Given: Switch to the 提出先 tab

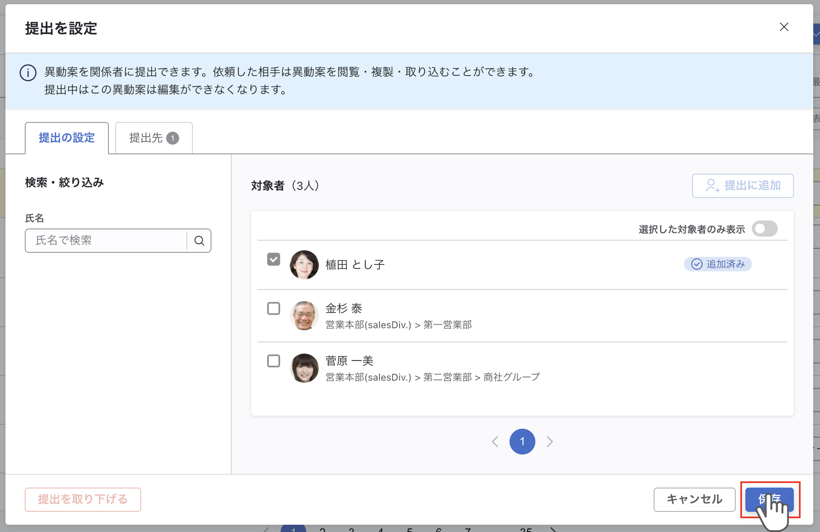Looking at the screenshot, I should (x=154, y=138).
